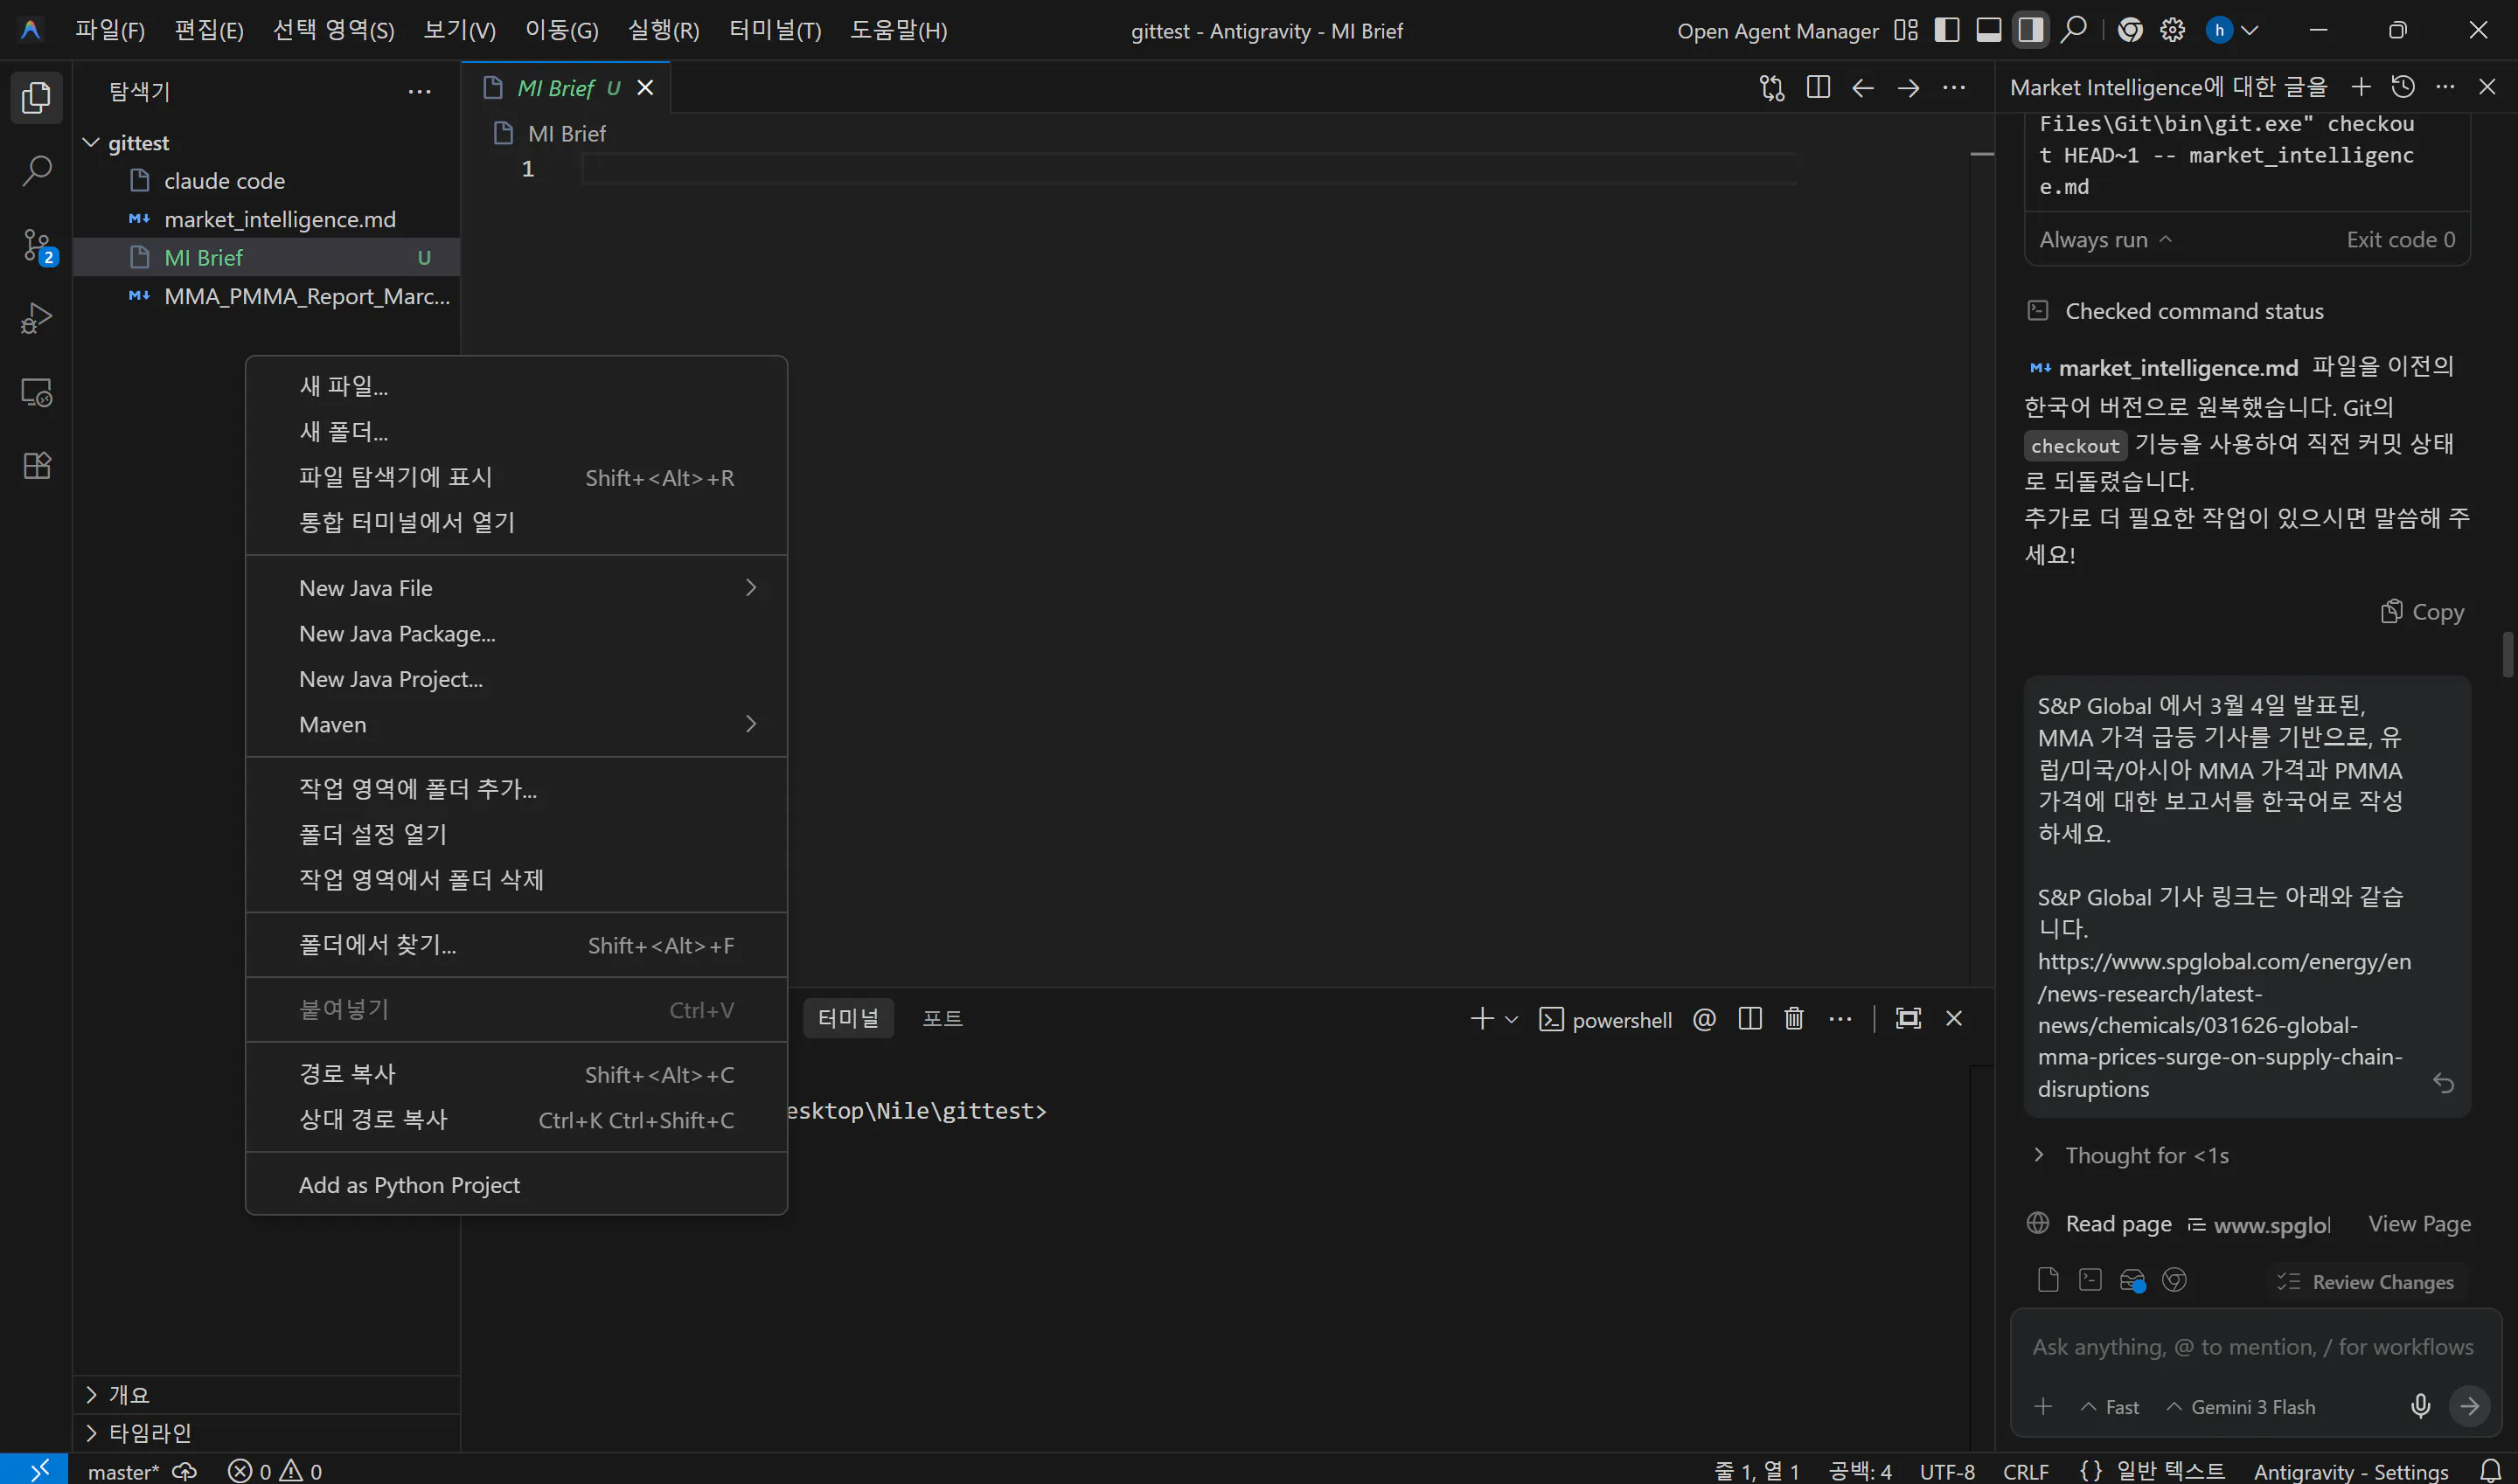Click the Copy button under the agent reply
2518x1484 pixels.
2422,612
